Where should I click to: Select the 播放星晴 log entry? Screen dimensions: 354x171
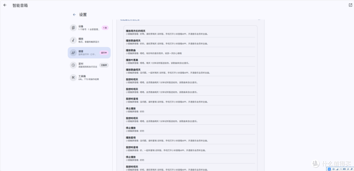[x=190, y=139]
